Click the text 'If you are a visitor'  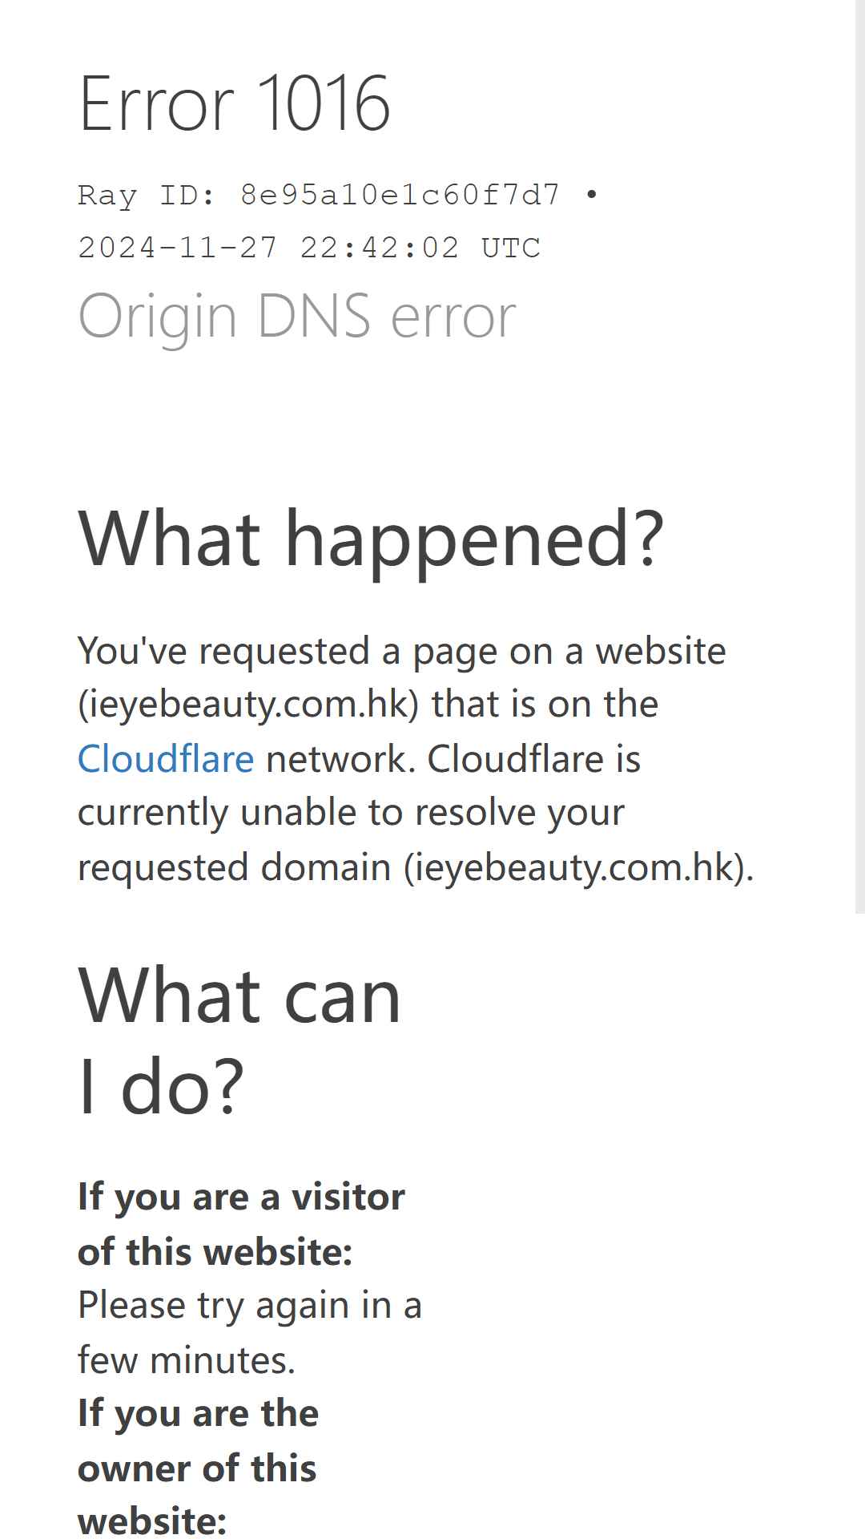click(241, 1197)
